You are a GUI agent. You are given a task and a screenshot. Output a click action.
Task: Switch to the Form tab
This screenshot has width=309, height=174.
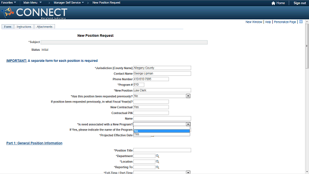8,27
